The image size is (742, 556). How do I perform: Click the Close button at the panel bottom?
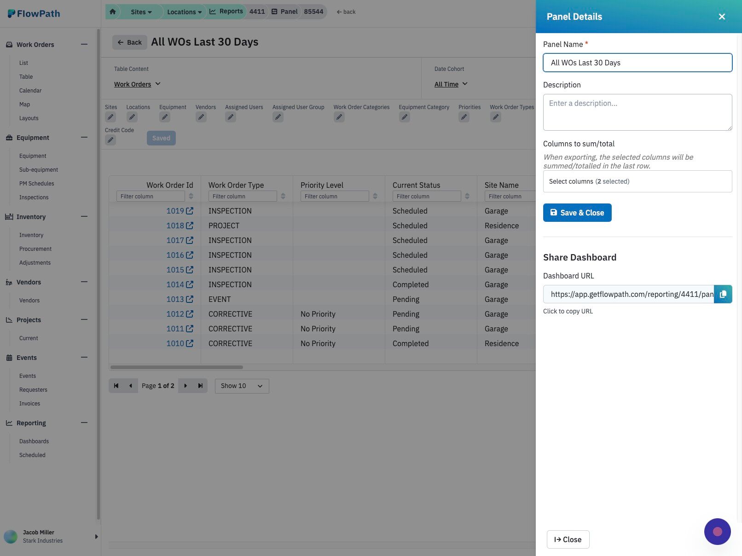(568, 539)
